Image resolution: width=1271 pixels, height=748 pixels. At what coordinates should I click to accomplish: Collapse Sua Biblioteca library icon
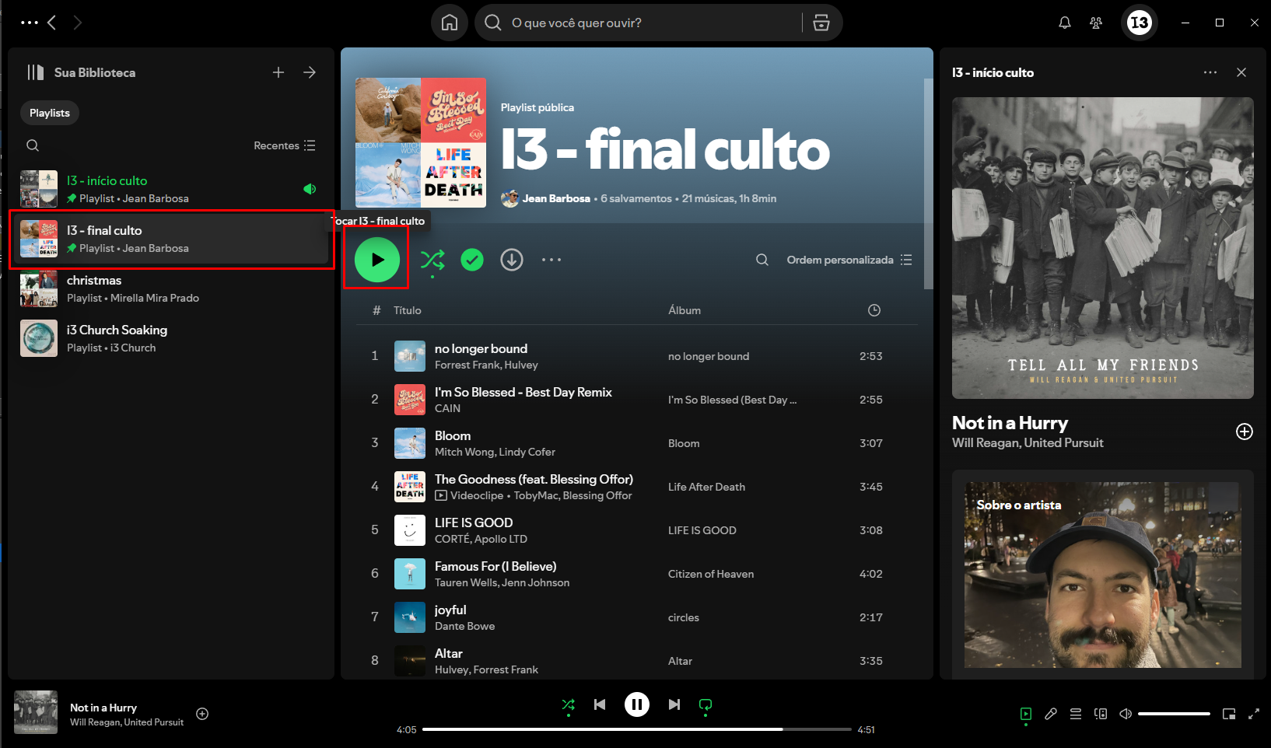pos(36,72)
